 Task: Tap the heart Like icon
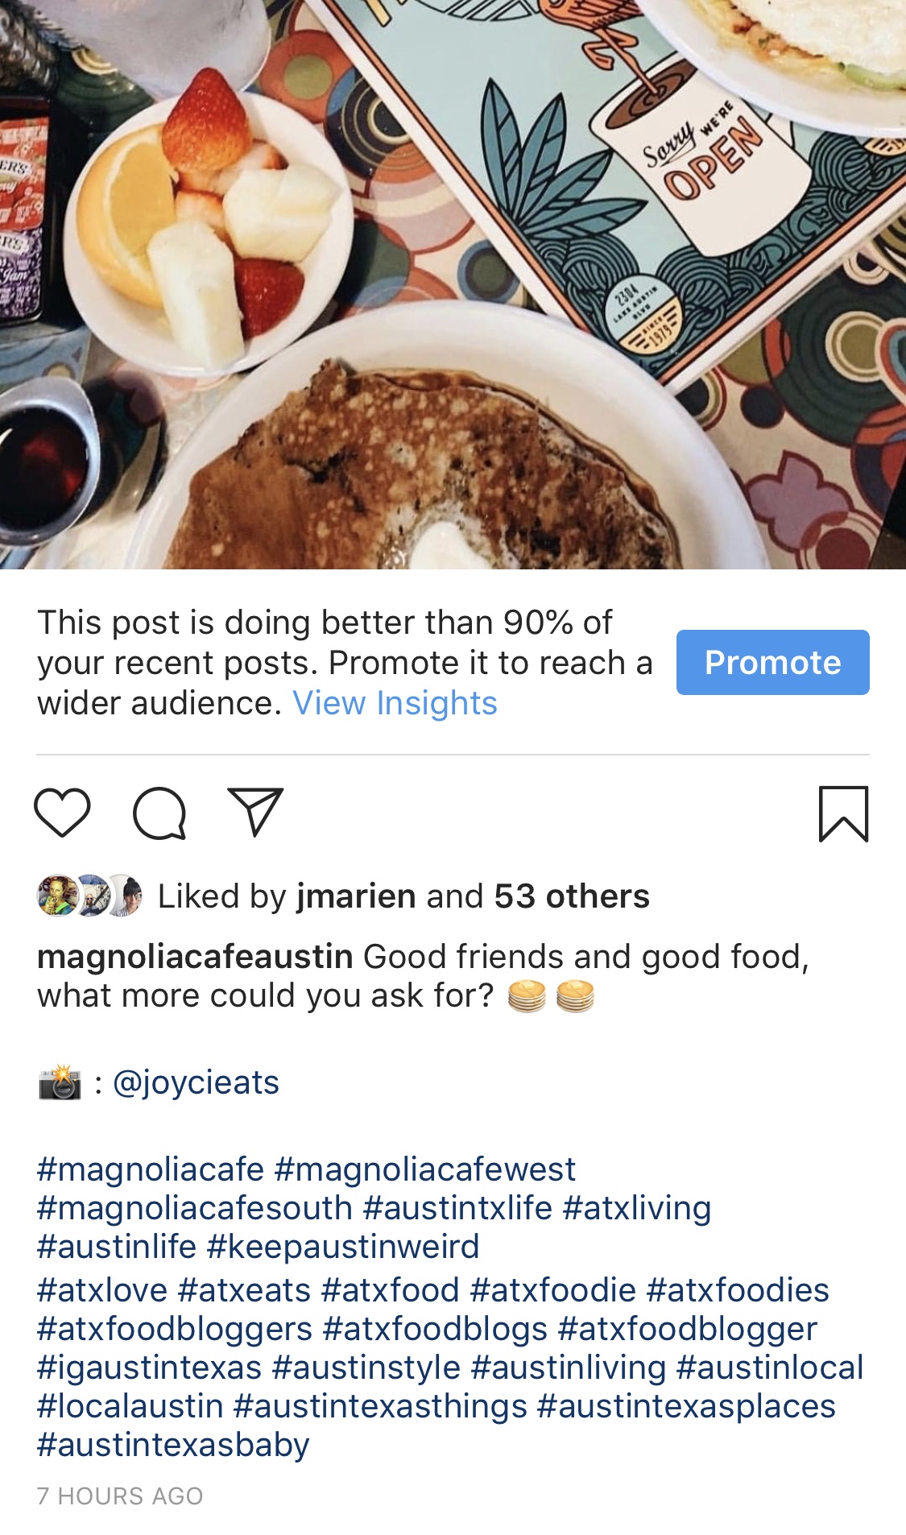tap(62, 813)
